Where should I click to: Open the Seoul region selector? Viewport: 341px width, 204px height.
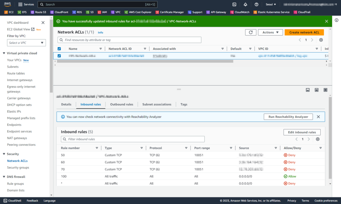point(271,4)
